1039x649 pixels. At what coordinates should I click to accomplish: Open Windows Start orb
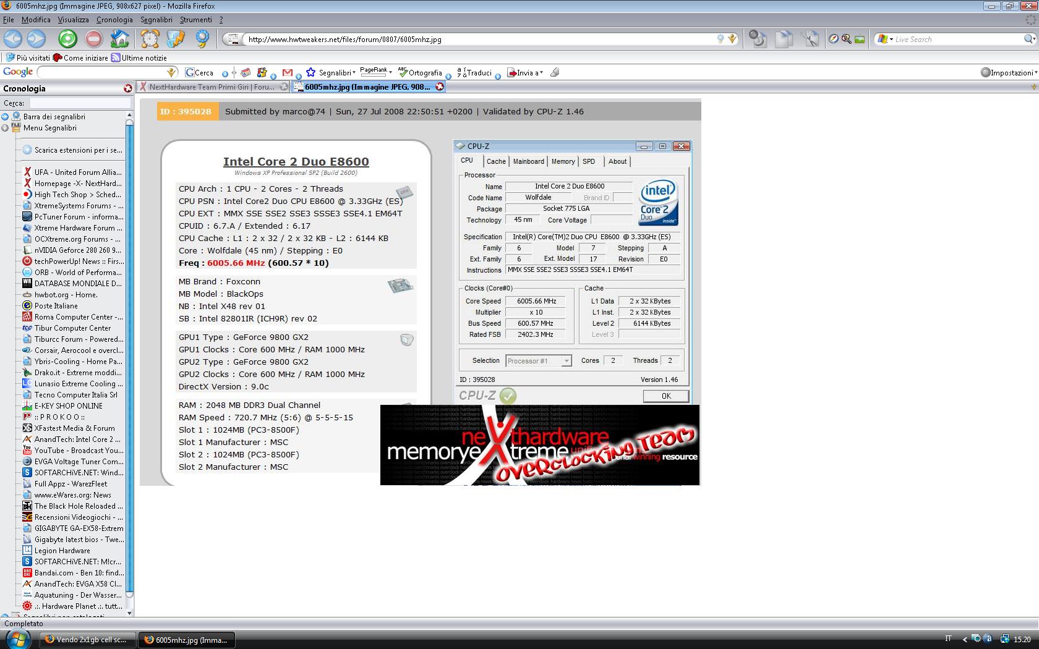point(17,640)
